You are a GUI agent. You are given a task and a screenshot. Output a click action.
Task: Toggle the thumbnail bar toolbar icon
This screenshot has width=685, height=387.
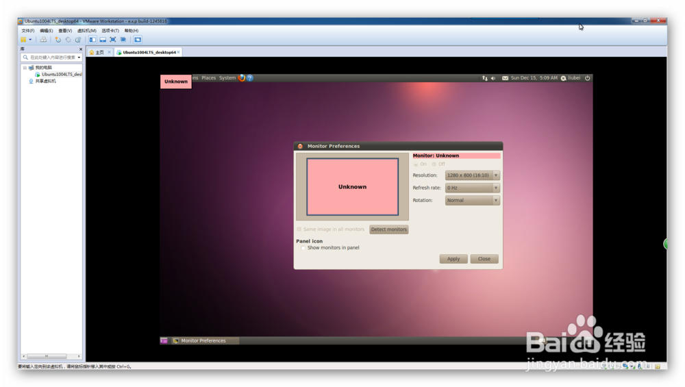[x=103, y=39]
